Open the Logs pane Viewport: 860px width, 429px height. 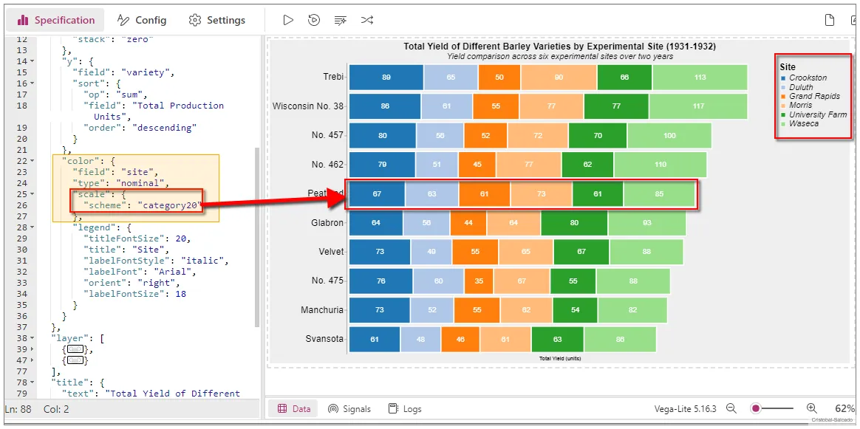pyautogui.click(x=405, y=408)
